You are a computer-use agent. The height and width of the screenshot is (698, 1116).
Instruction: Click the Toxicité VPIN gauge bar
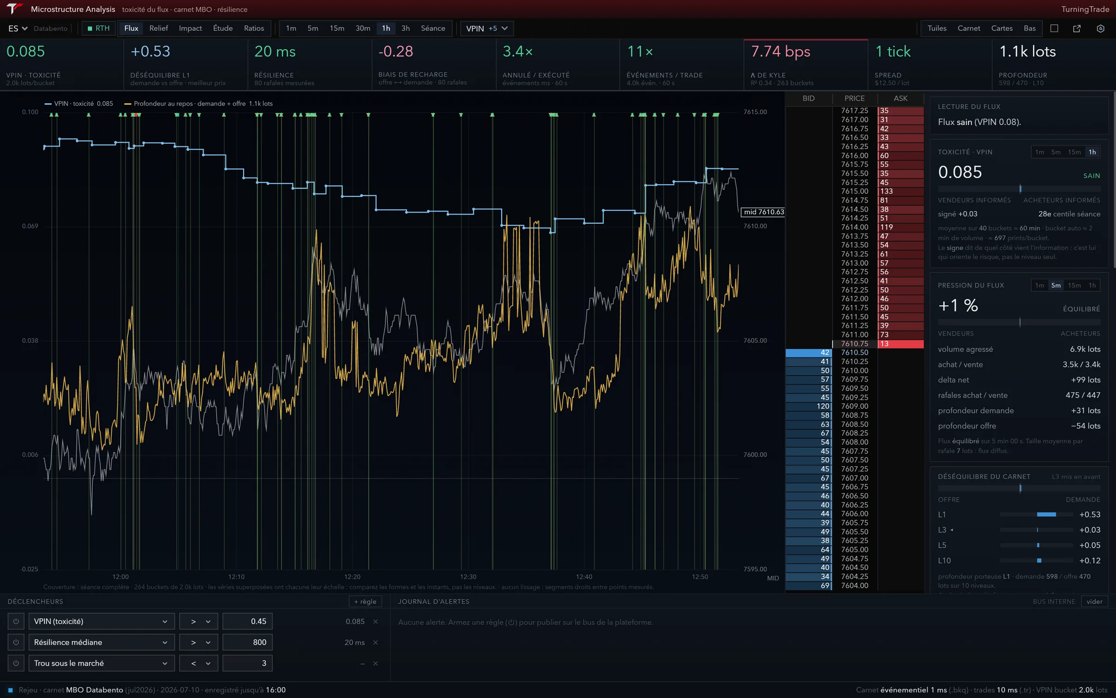click(x=1019, y=189)
